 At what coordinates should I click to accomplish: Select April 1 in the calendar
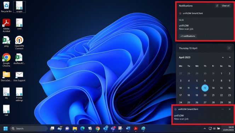tap(221, 73)
